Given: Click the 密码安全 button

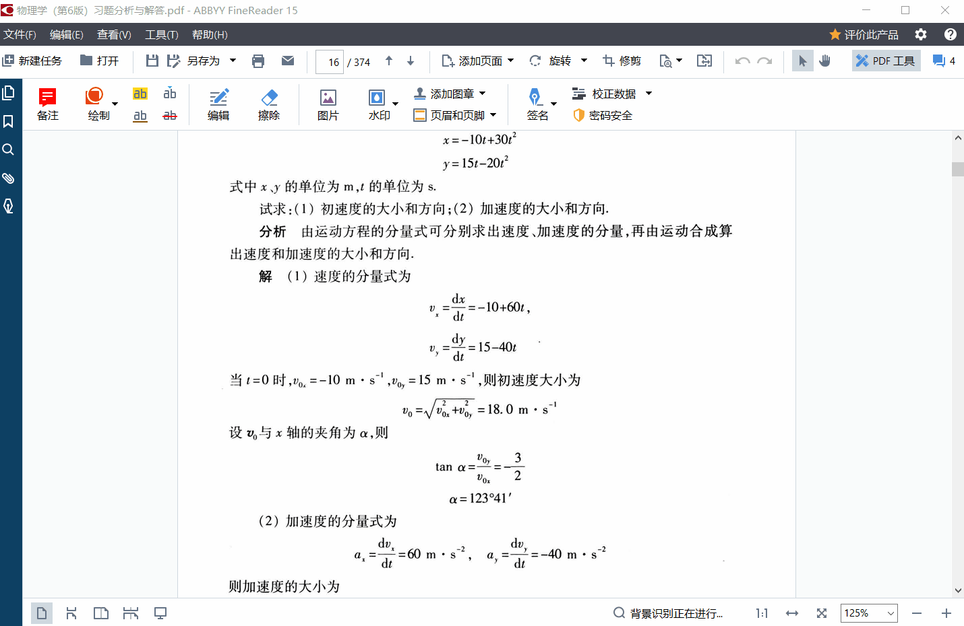Looking at the screenshot, I should click(603, 115).
